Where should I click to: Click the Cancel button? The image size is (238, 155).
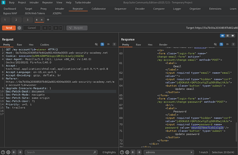[32, 28]
